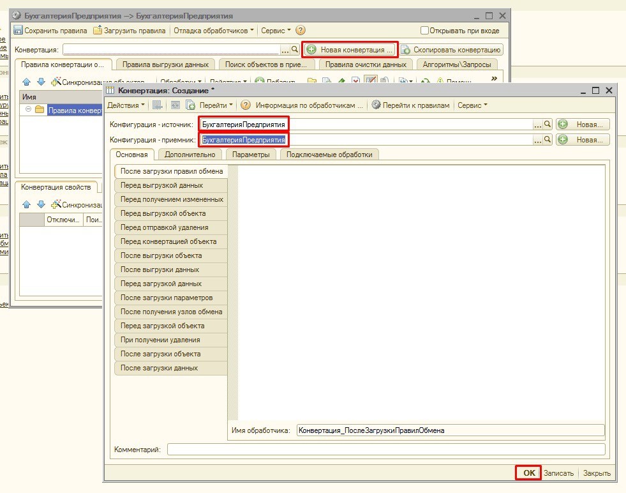Toggle the Открывать при входе checkbox

click(425, 31)
